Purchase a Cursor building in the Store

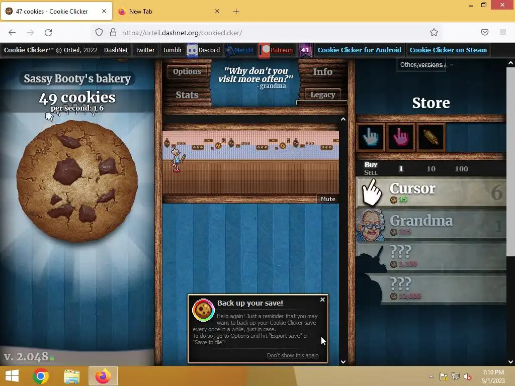pyautogui.click(x=431, y=192)
